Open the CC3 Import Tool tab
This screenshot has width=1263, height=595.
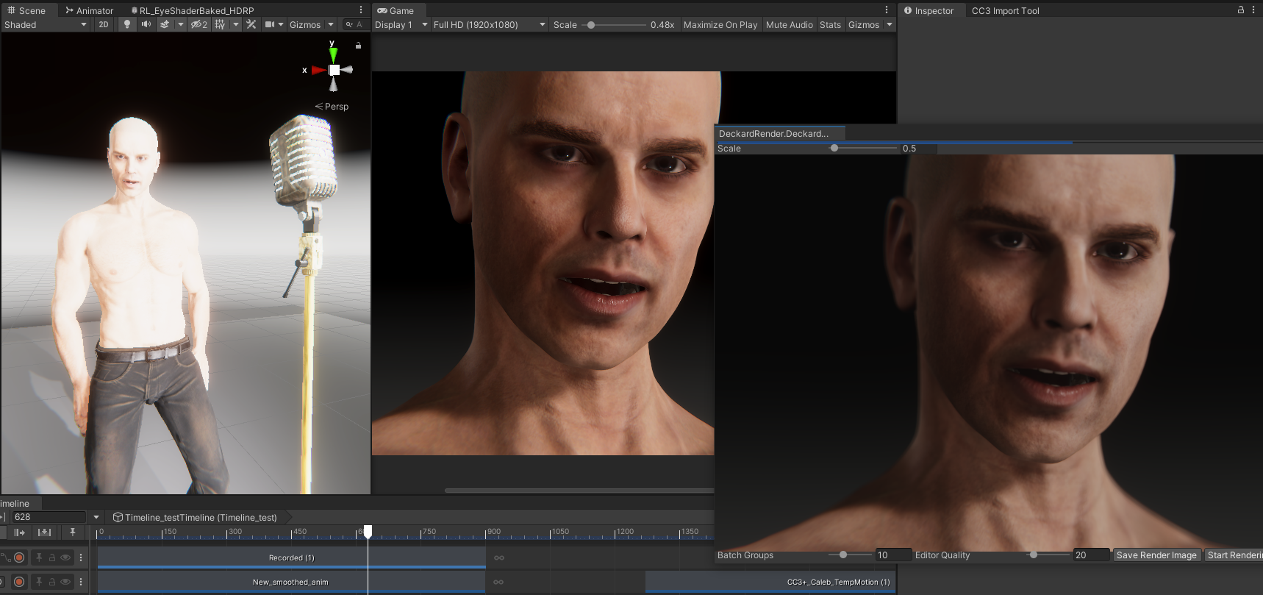(x=1005, y=10)
